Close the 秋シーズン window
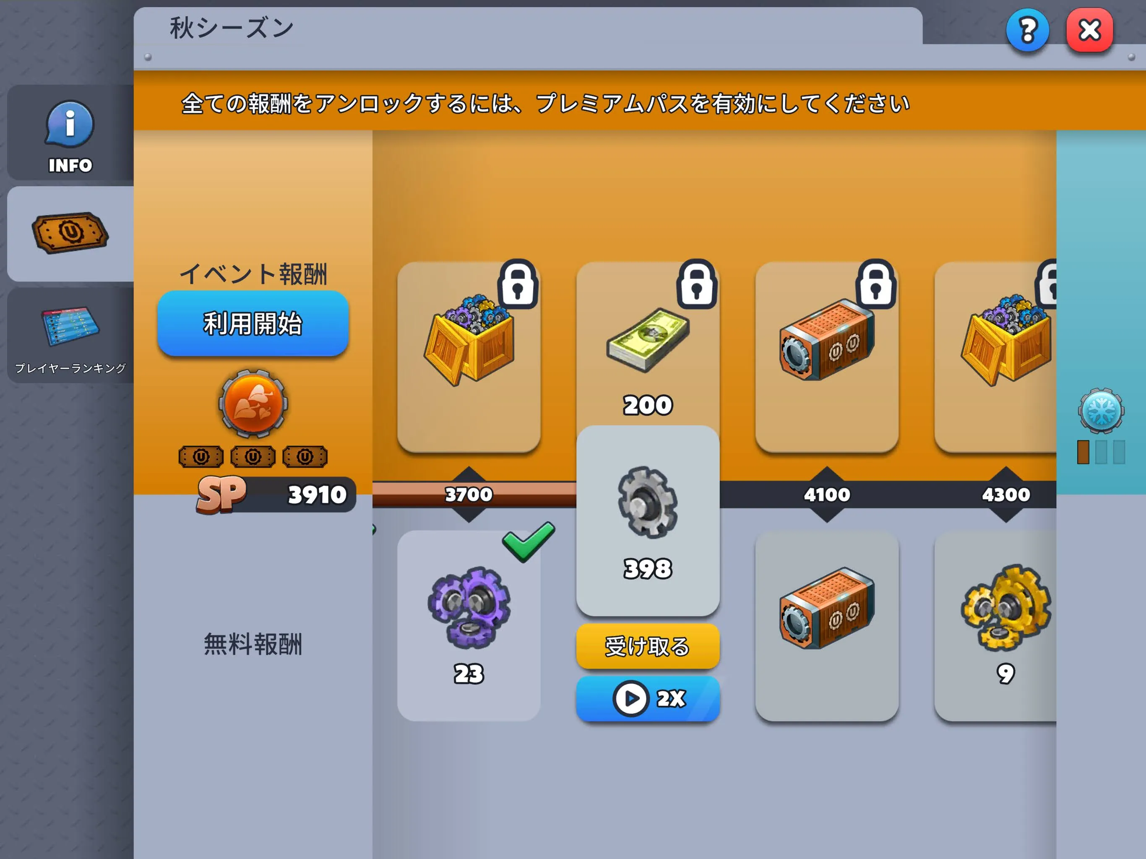Screen dimensions: 1146x859 [1089, 30]
